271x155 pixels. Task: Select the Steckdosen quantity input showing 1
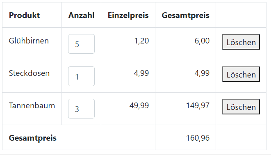click(81, 76)
